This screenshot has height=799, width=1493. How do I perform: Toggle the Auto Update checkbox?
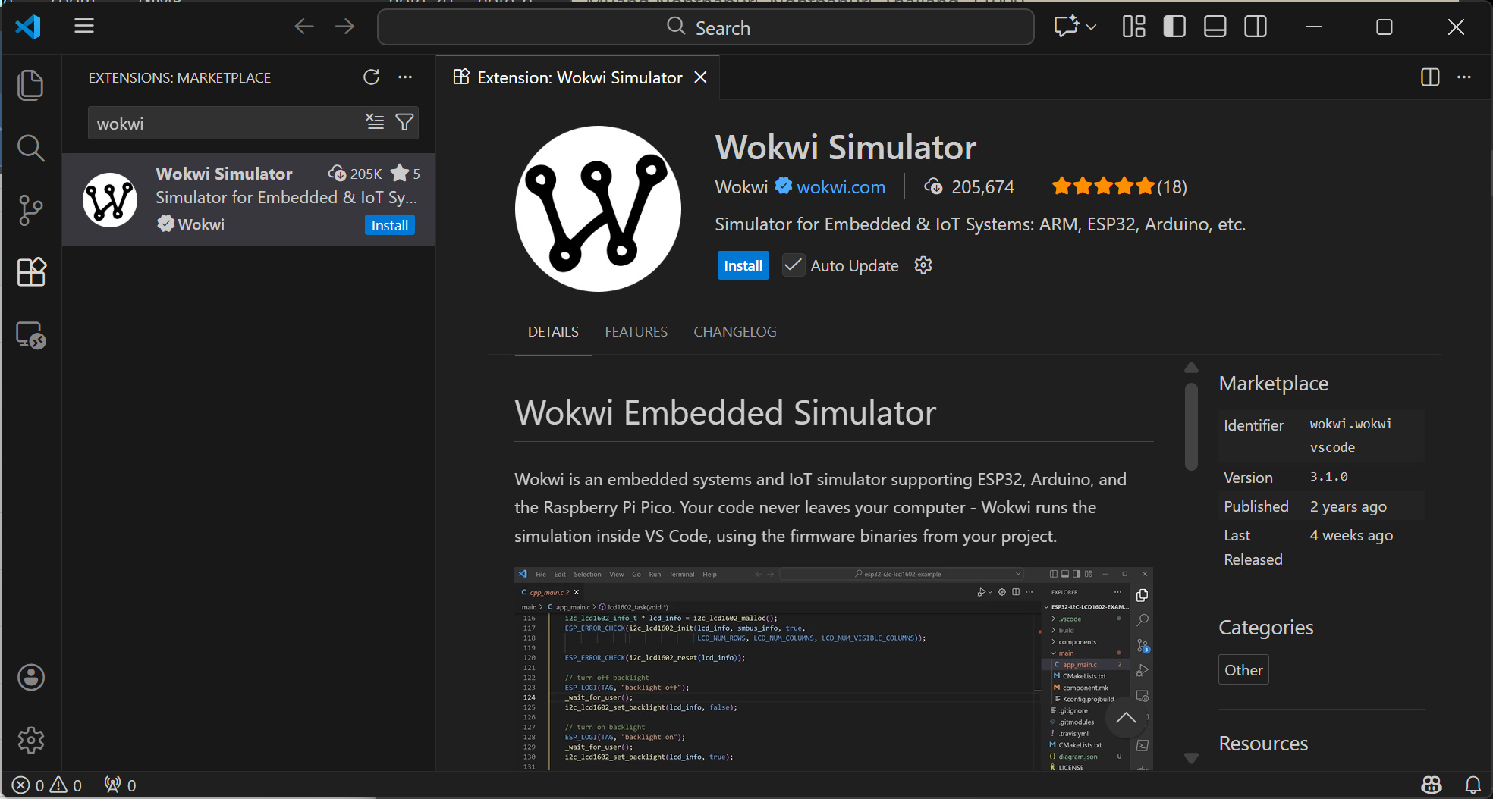[793, 265]
